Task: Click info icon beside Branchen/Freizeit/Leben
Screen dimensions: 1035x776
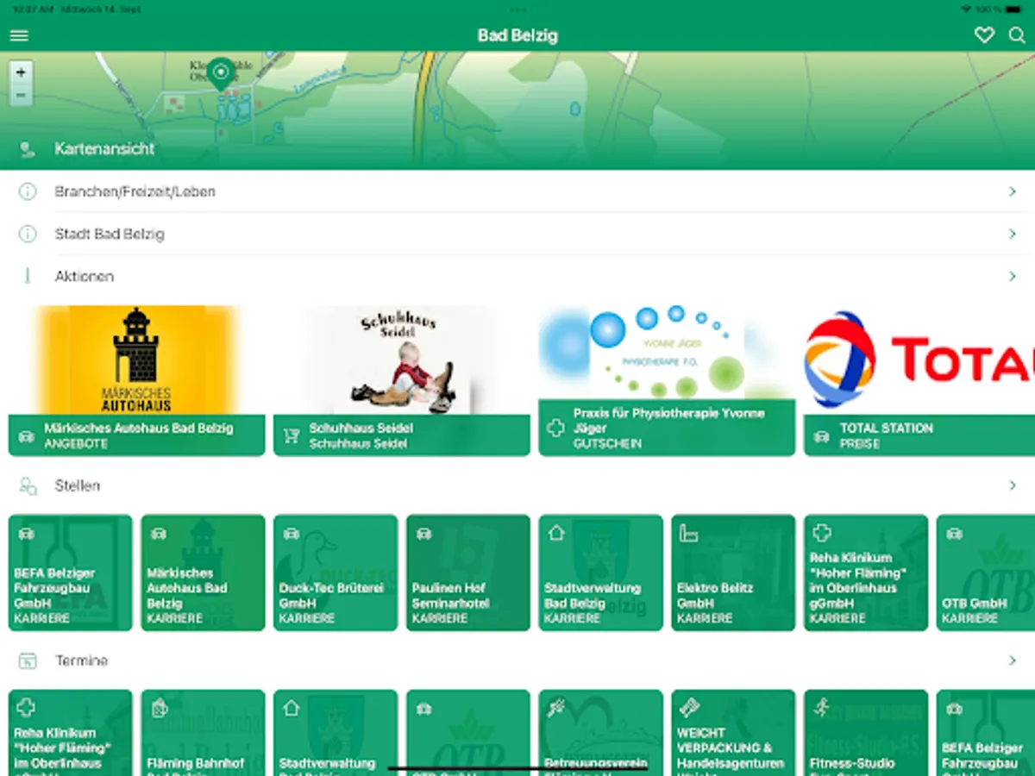Action: point(28,191)
